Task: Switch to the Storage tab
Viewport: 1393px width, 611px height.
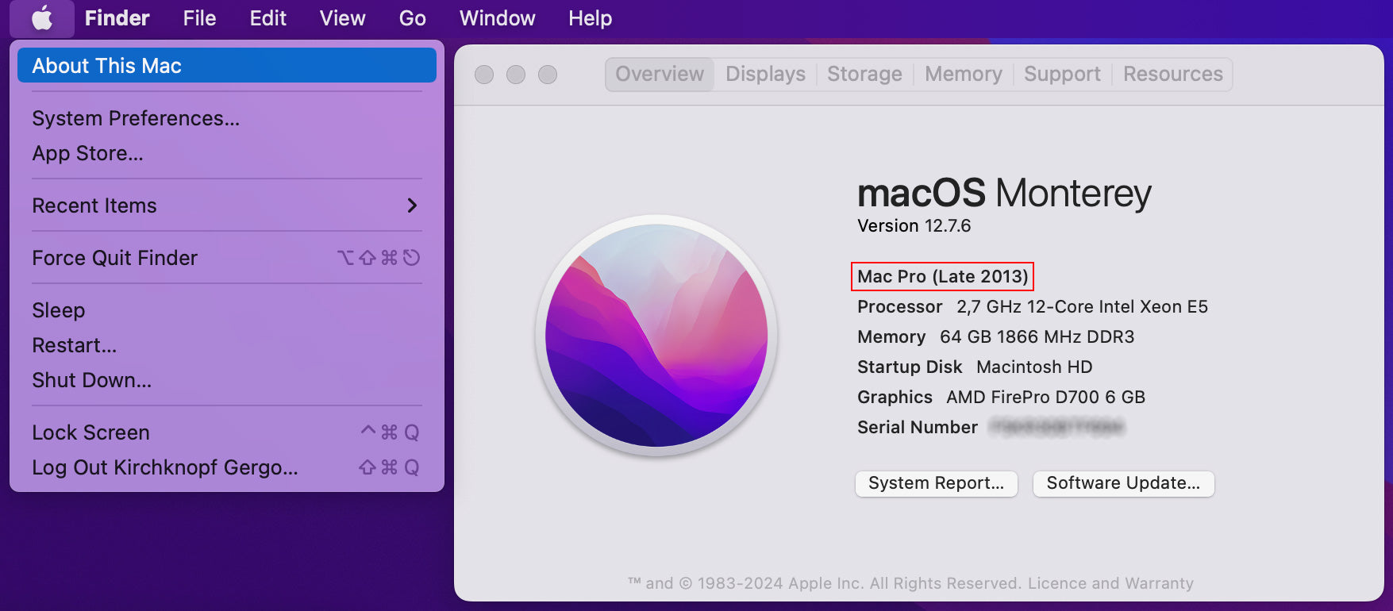Action: click(864, 75)
